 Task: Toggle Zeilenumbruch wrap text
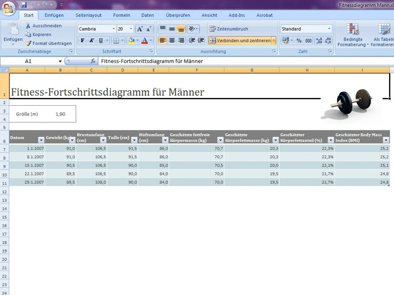pos(229,29)
